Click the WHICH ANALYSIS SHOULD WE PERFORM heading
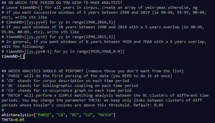Screen dimensions: 215x123 tap(93, 71)
